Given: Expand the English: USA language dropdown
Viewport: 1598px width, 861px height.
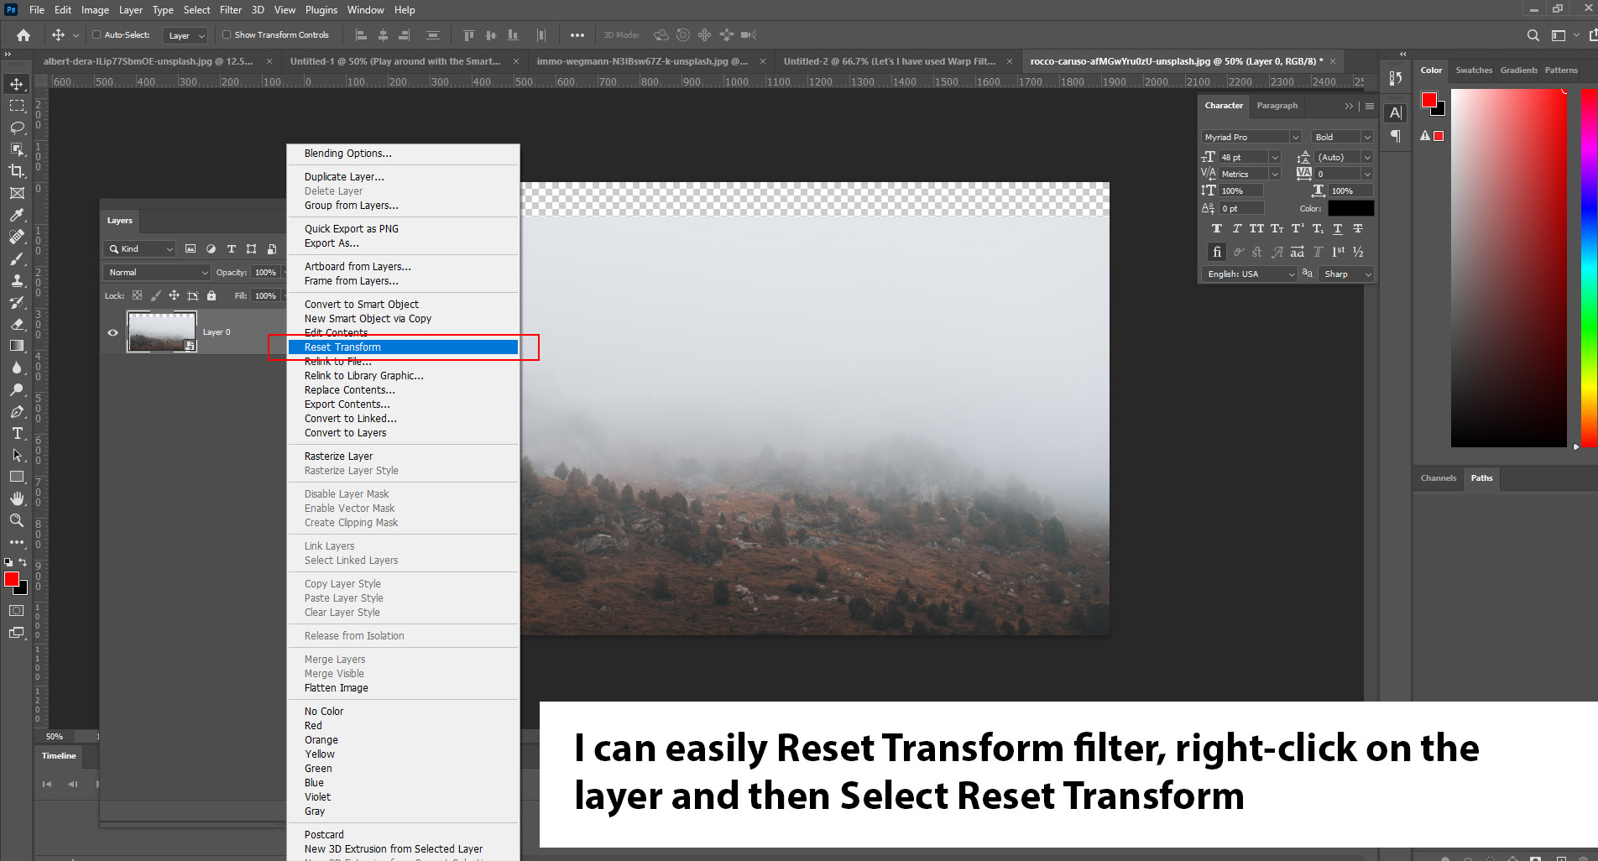Looking at the screenshot, I should [1251, 274].
